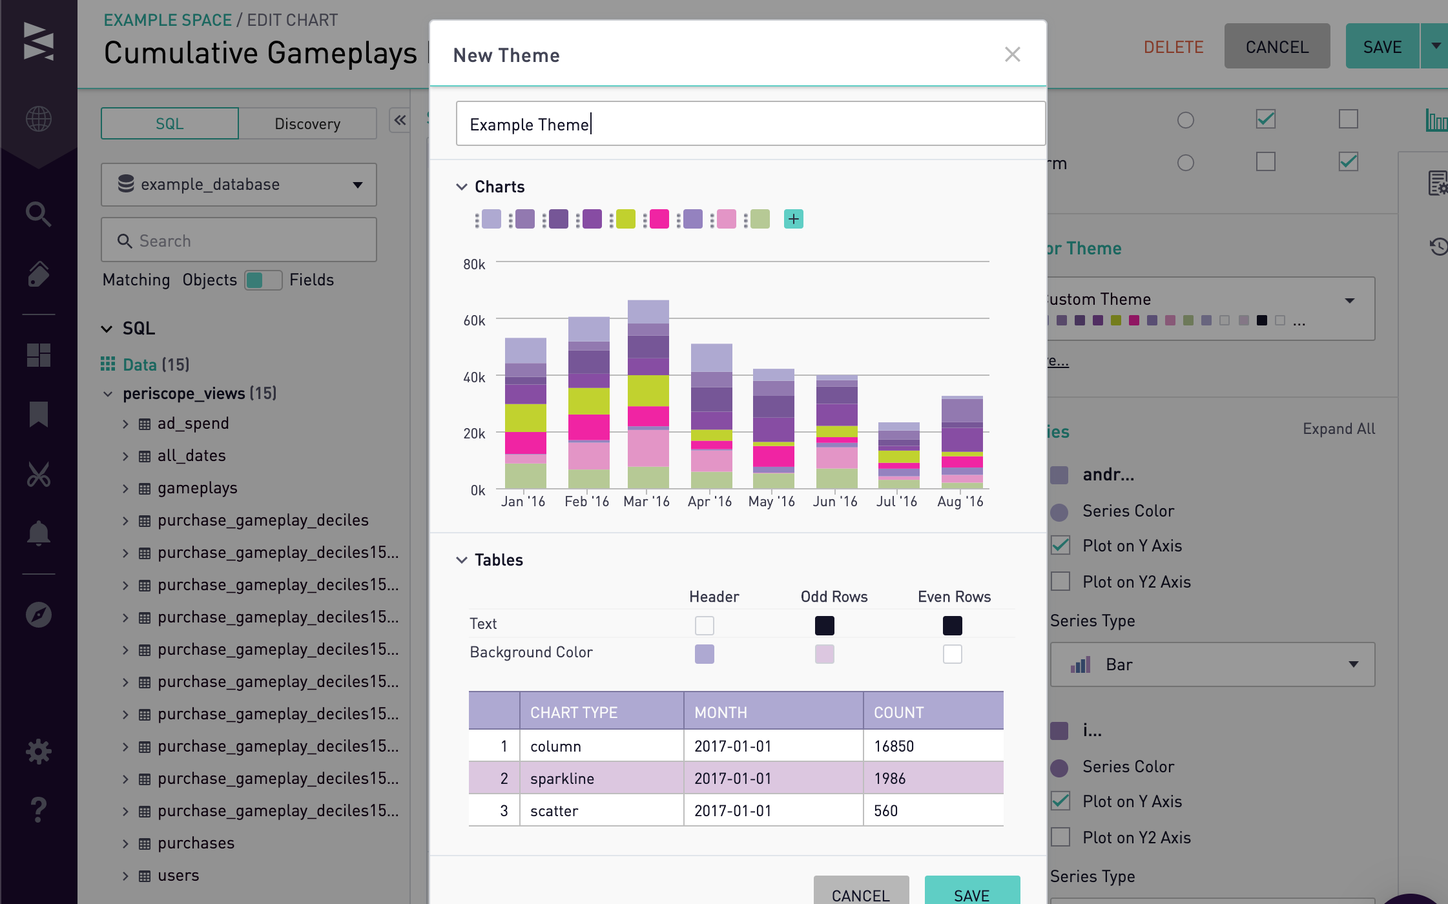Click the bookmark icon in sidebar

(x=39, y=415)
